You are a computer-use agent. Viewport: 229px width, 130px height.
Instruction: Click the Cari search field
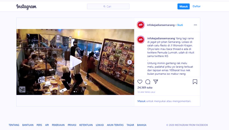pos(108,6)
